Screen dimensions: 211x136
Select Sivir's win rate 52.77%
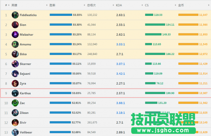pyautogui.click(x=76, y=122)
